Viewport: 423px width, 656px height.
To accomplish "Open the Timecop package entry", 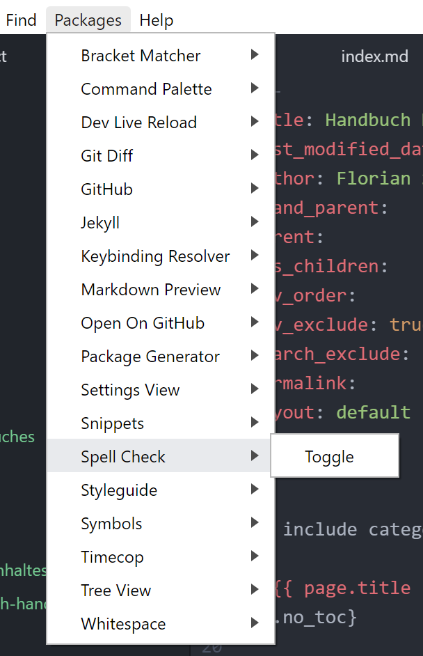I will [112, 557].
